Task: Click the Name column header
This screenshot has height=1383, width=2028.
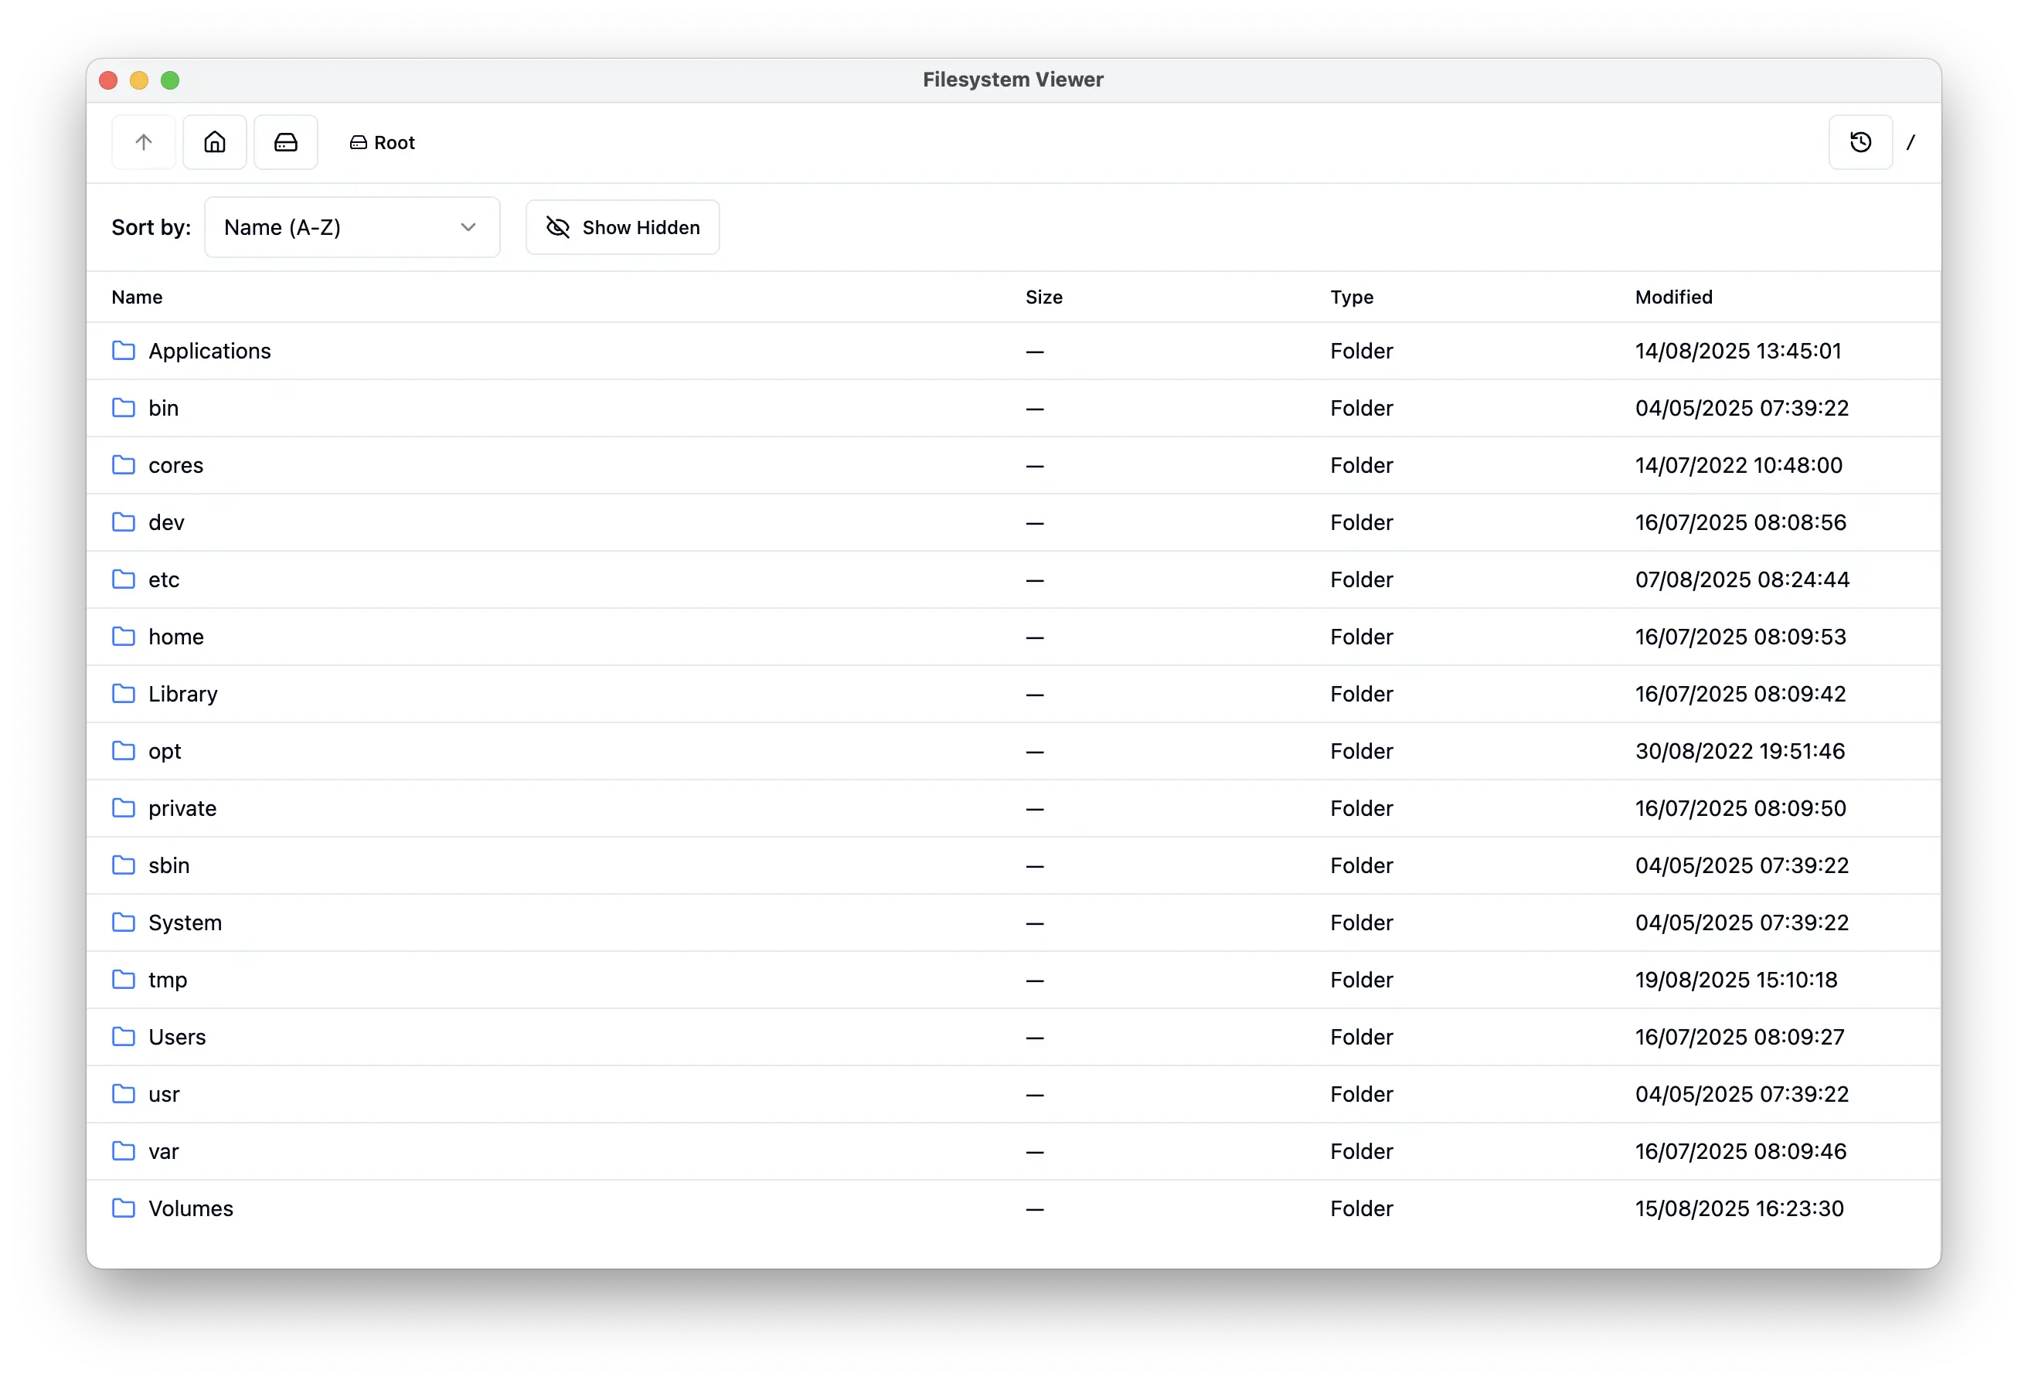Action: pos(137,297)
